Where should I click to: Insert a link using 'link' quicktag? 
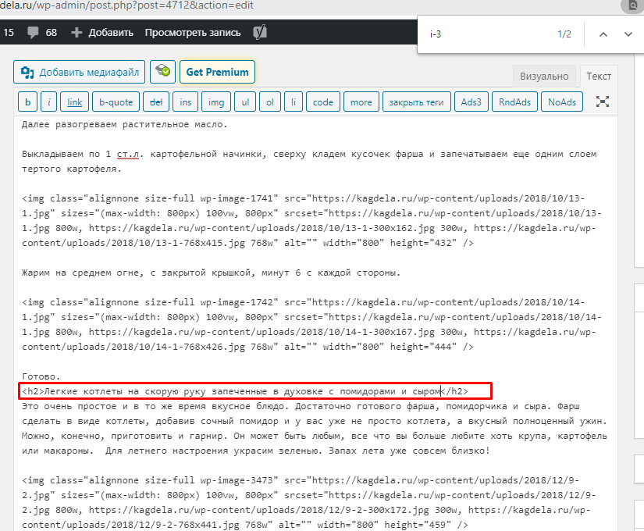(74, 102)
